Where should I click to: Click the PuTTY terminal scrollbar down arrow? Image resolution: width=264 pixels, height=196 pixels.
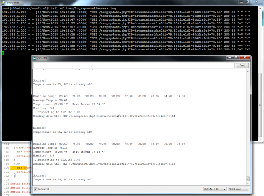[x=260, y=139]
